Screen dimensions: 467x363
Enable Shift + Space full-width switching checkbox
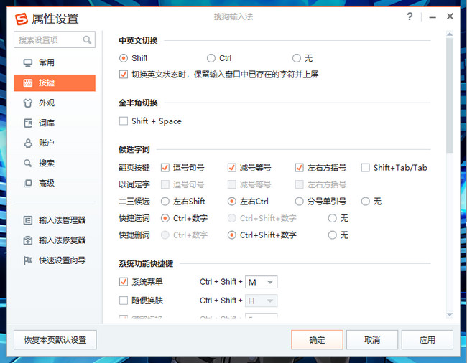[124, 121]
